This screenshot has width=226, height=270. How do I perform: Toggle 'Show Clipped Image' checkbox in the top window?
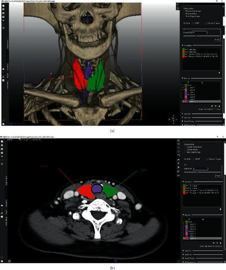[x=184, y=16]
